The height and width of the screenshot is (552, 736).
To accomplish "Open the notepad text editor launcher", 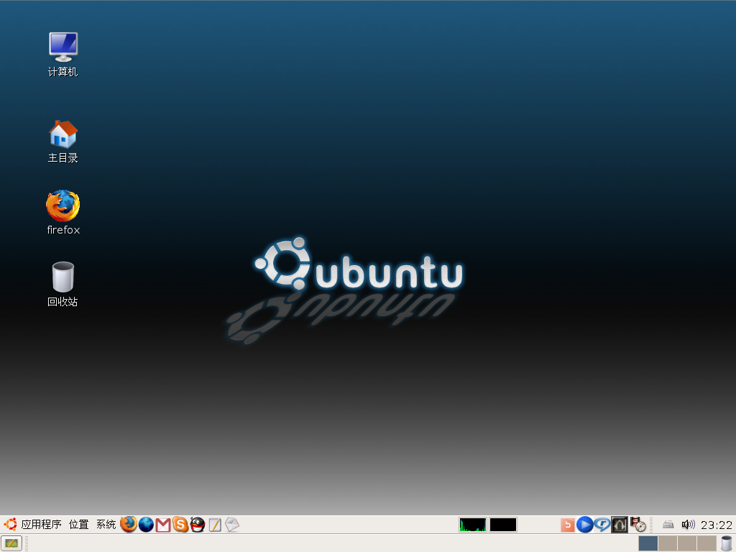I will point(214,525).
